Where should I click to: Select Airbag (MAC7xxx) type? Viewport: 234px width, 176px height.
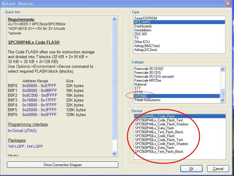click(x=147, y=46)
